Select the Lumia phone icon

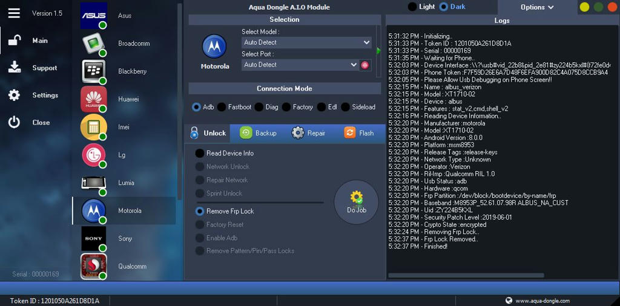click(94, 183)
